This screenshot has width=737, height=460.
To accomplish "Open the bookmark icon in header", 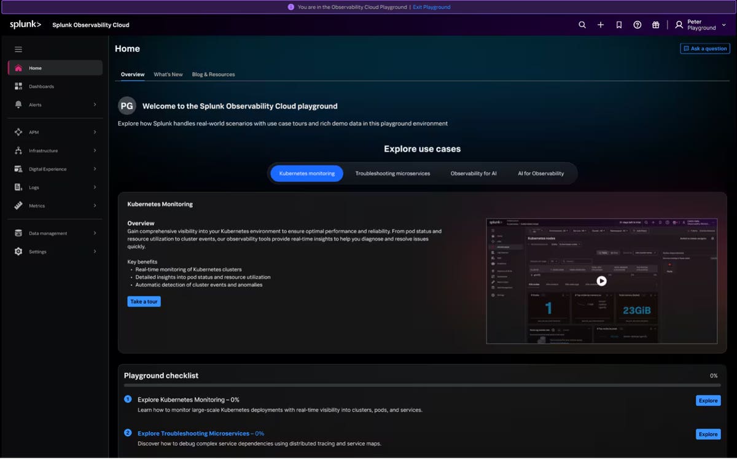I will 619,25.
